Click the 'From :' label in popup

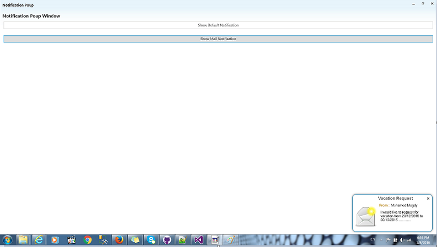(384, 205)
